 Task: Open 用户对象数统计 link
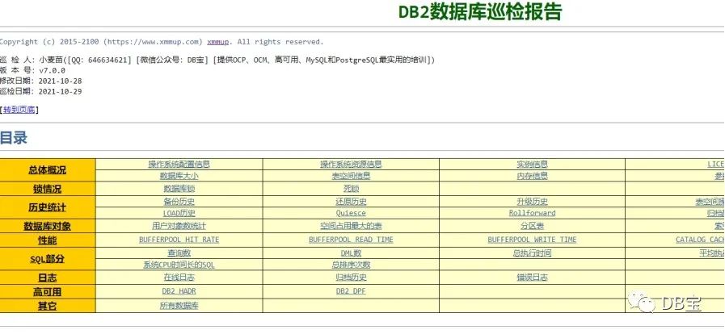[x=179, y=226]
